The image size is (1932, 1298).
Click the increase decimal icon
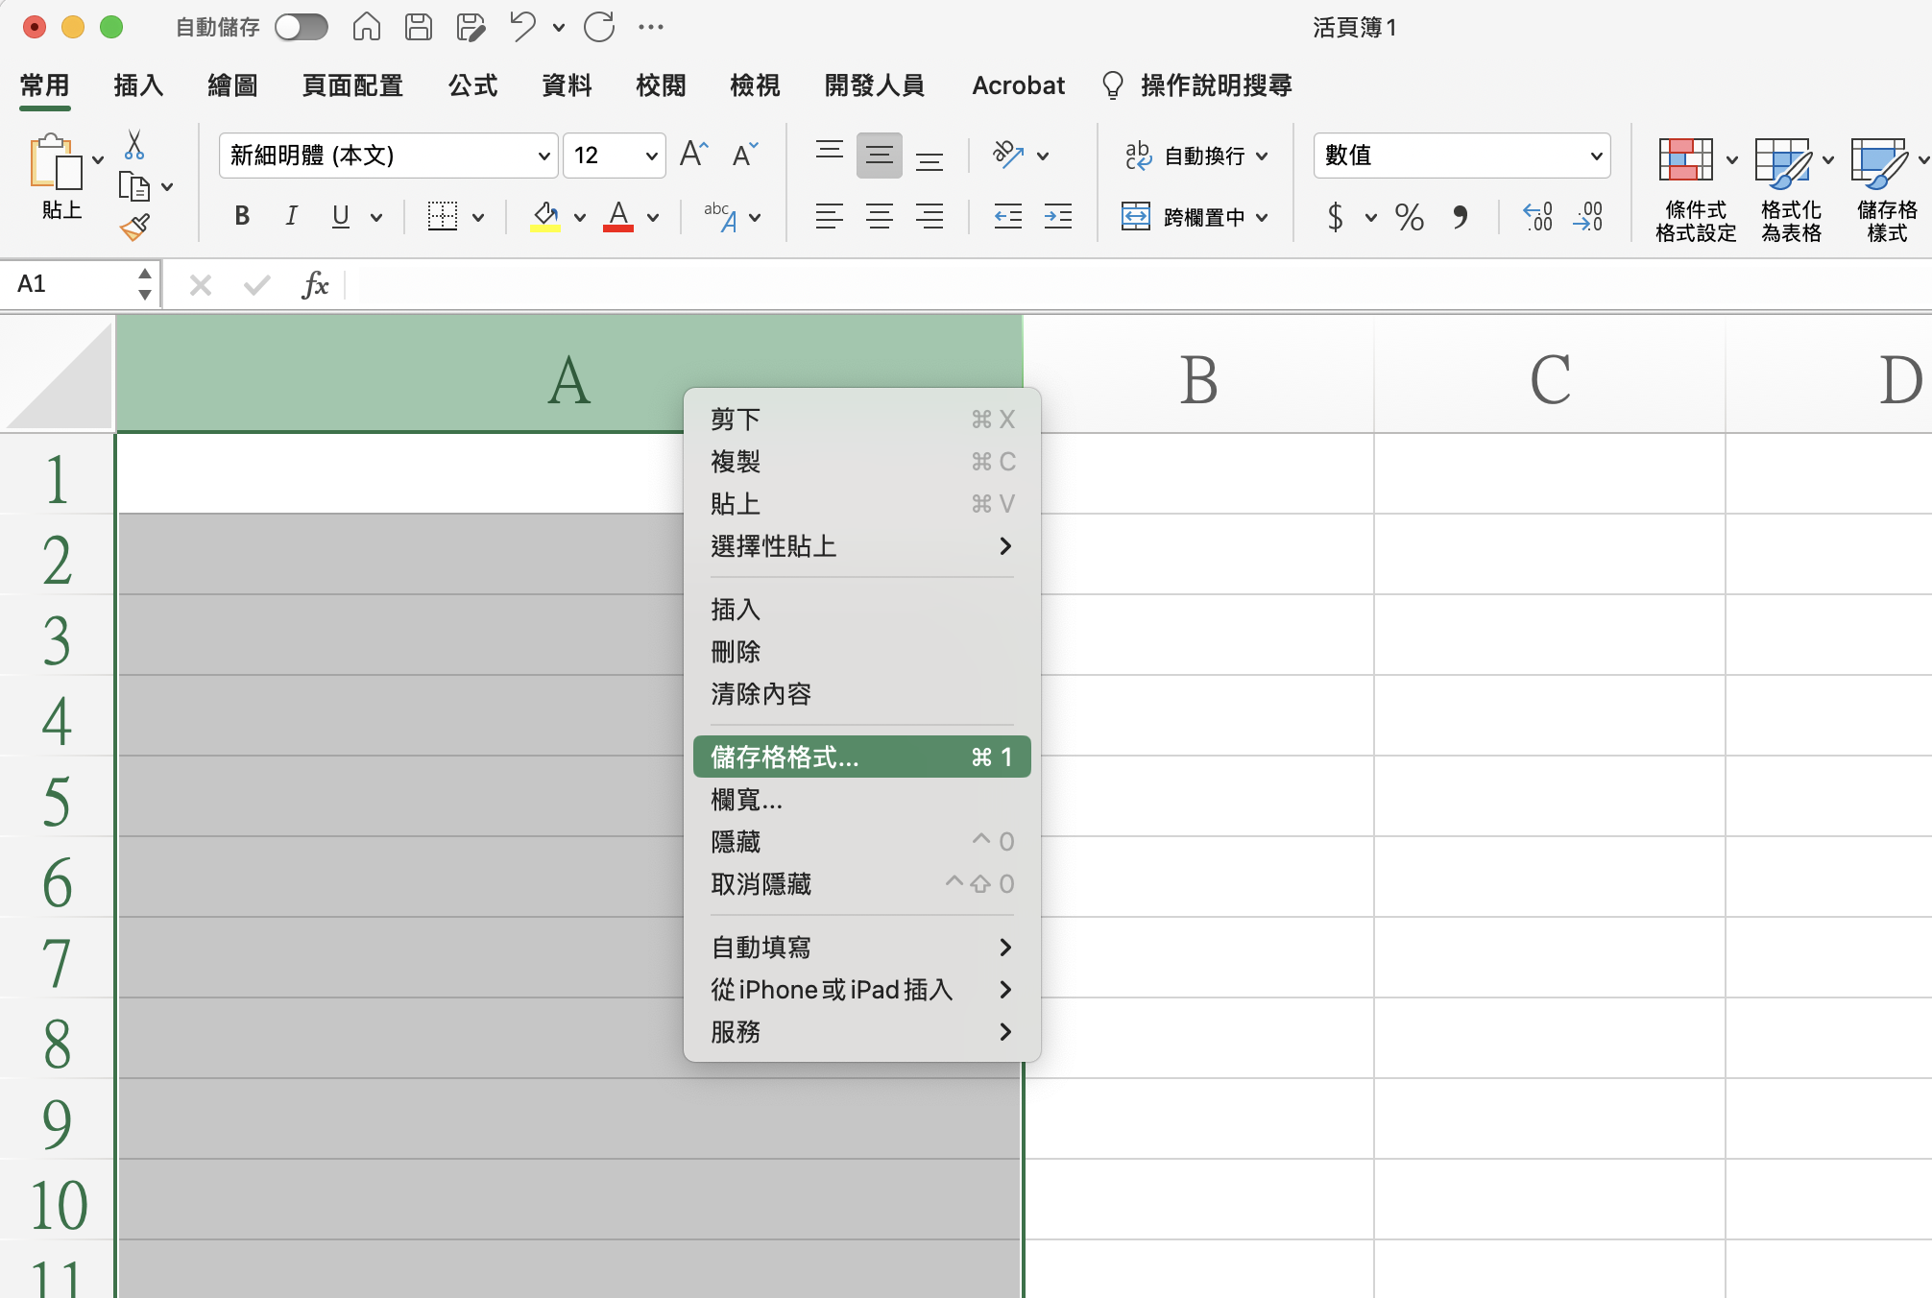1537,217
